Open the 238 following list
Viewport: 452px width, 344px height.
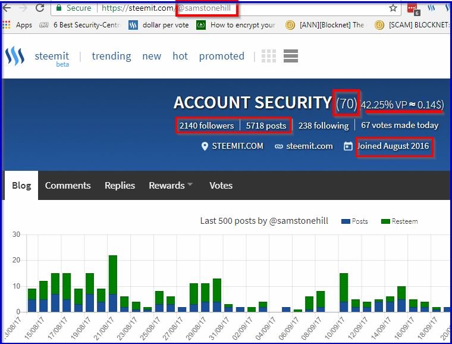pos(324,126)
